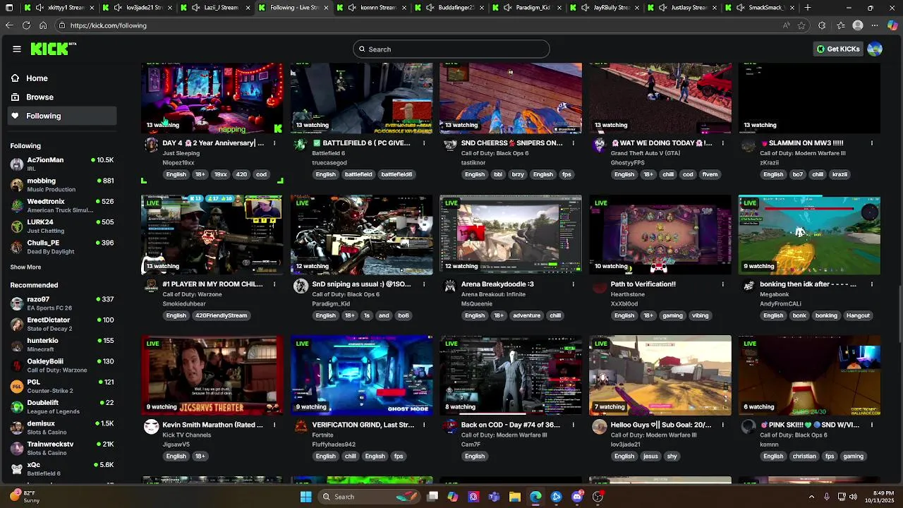Open options menu for Arena Breakydoodle stream
This screenshot has height=508, width=903.
(574, 284)
